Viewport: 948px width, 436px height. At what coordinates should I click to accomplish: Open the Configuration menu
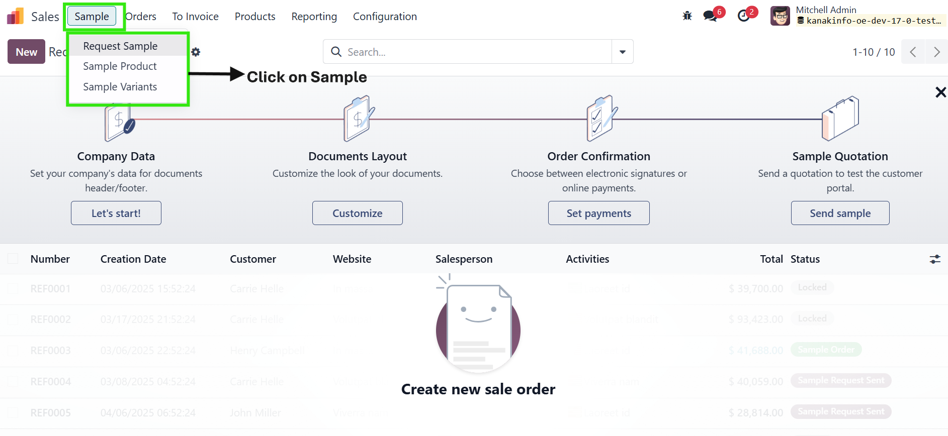pos(385,17)
